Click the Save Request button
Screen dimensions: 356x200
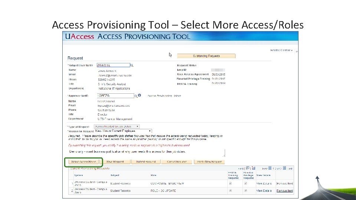115,162
